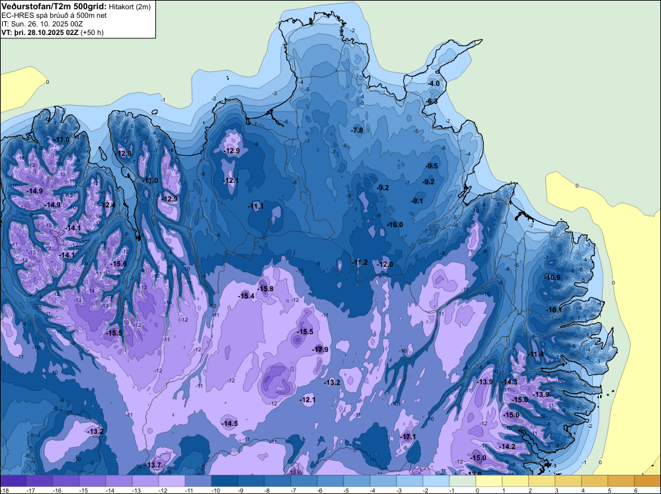Click the -14.5 temperature value
This screenshot has width=661, height=494.
(x=230, y=424)
